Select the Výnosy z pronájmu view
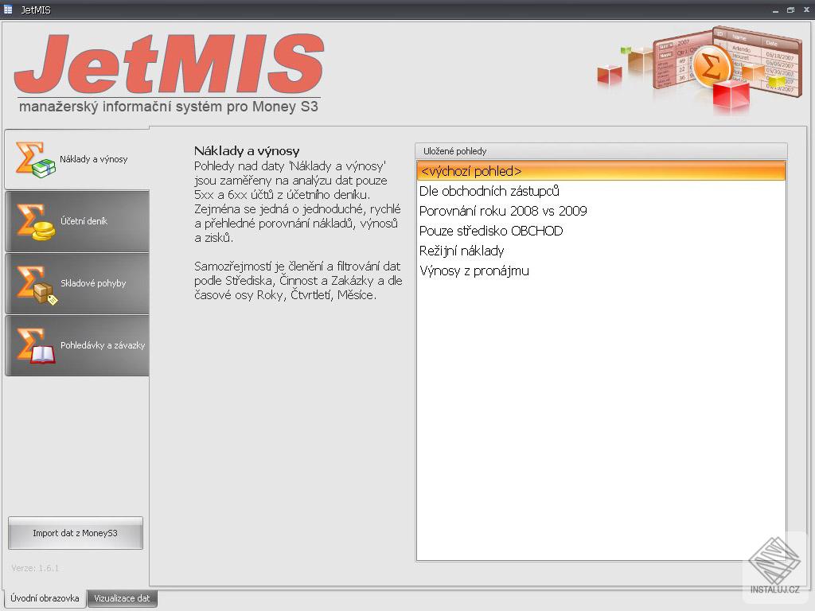This screenshot has height=611, width=815. [601, 270]
